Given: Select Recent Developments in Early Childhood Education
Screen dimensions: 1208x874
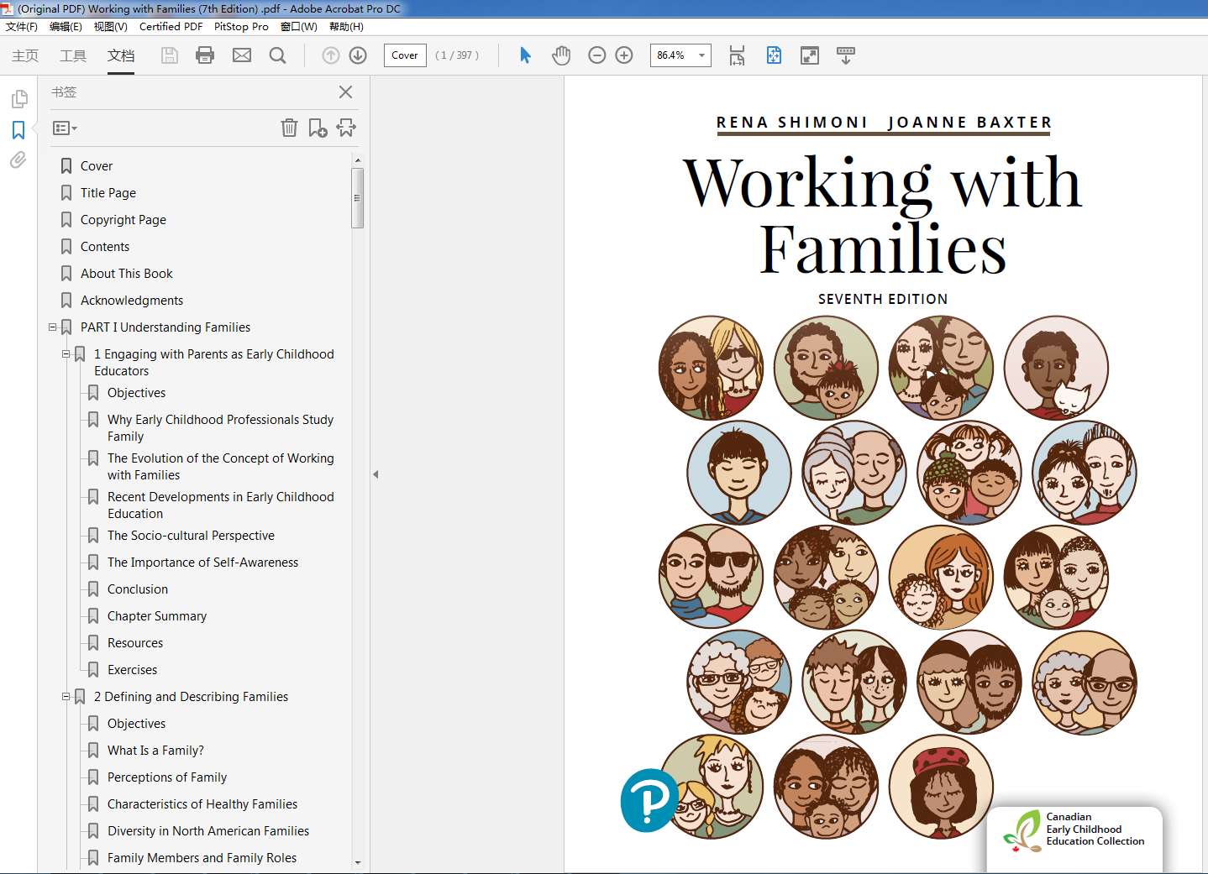Looking at the screenshot, I should coord(221,505).
